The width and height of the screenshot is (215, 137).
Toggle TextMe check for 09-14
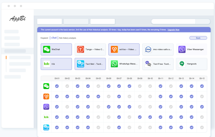pyautogui.click(x=192, y=127)
